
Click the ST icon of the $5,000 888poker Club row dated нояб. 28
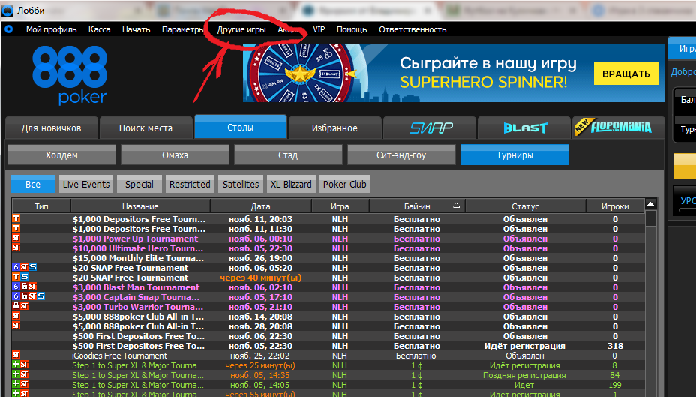point(16,326)
